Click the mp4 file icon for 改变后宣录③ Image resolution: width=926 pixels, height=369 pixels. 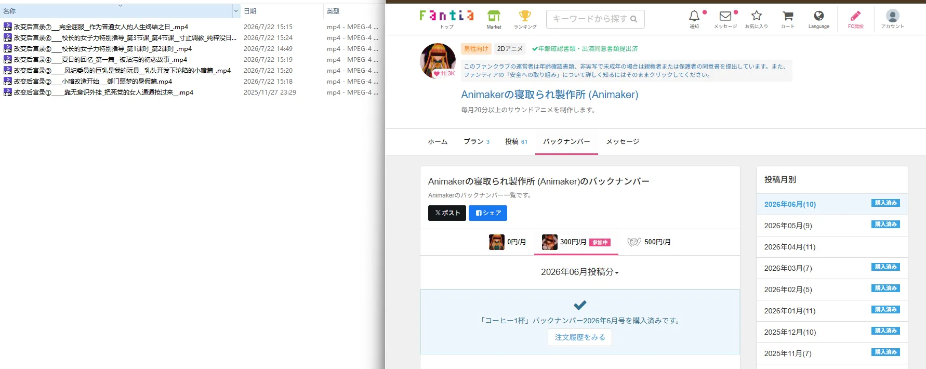[8, 70]
